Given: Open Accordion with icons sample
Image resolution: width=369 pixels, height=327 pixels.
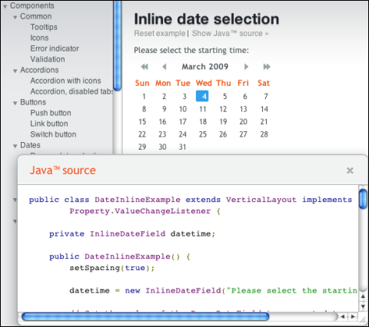Looking at the screenshot, I should pos(65,81).
